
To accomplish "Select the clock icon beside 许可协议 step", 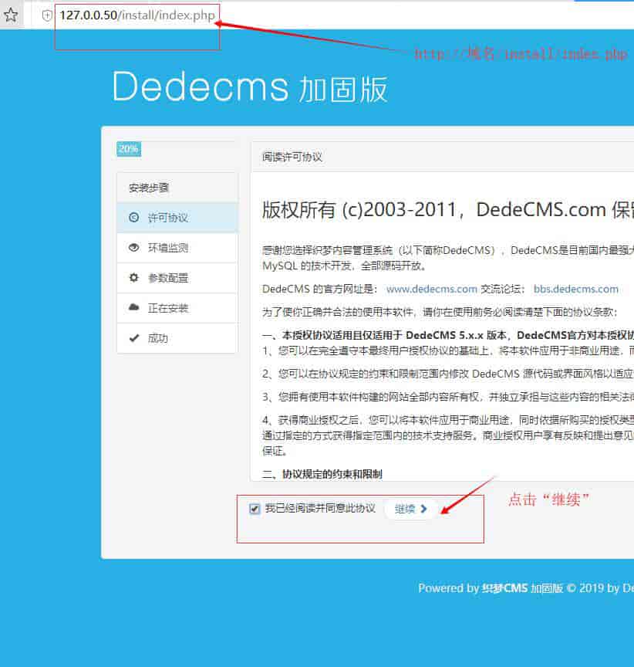I will [x=133, y=217].
